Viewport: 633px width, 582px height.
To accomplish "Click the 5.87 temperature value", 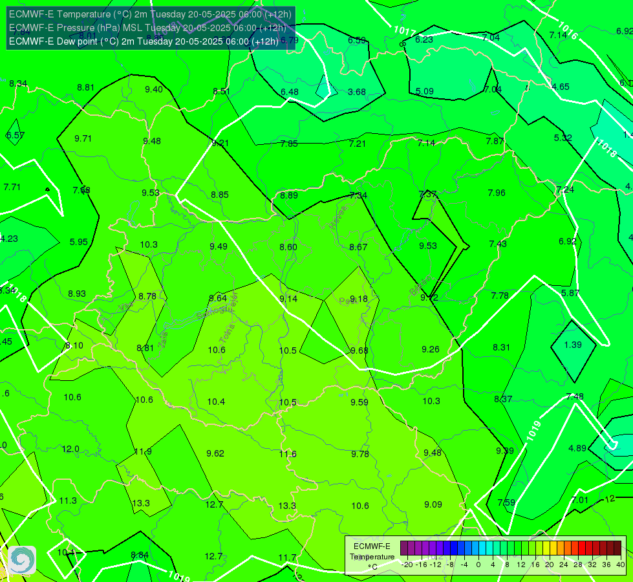I will click(x=570, y=293).
